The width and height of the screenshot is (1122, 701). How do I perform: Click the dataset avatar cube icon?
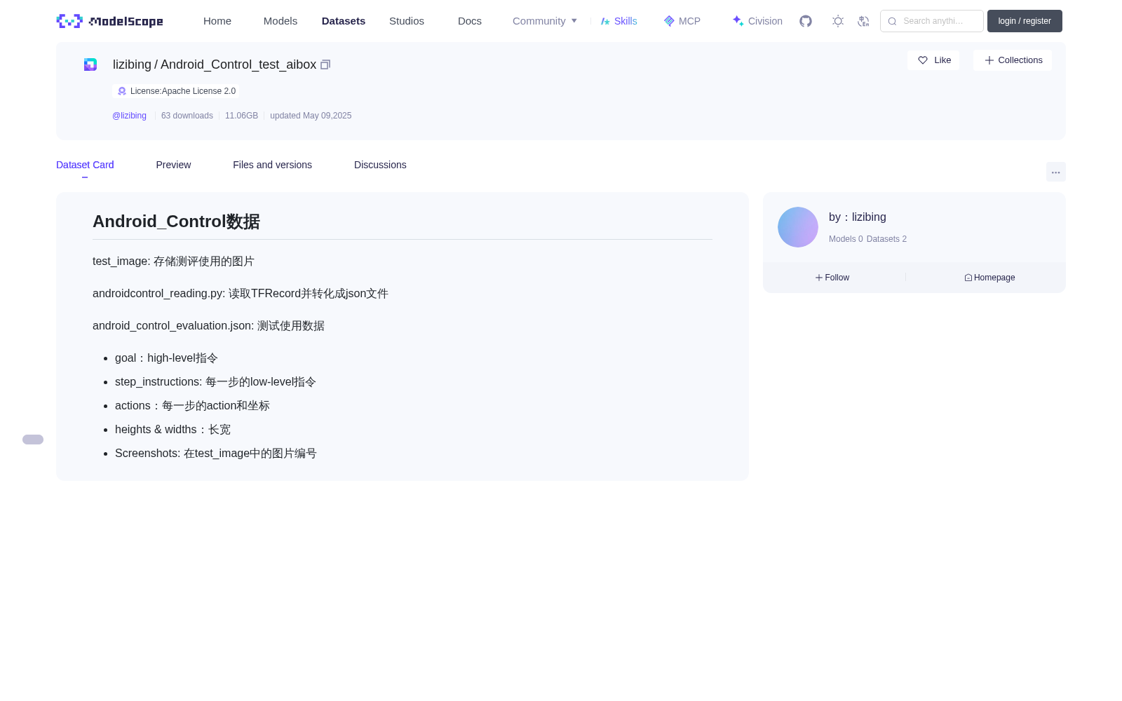(90, 64)
